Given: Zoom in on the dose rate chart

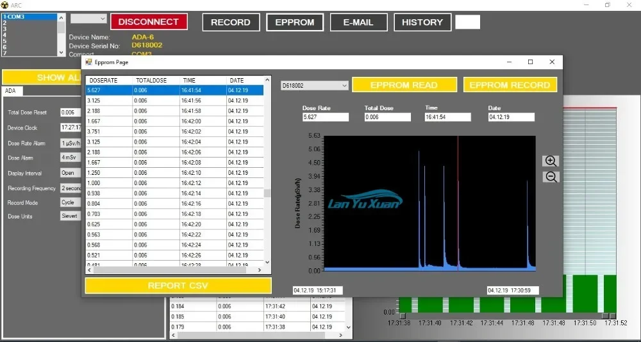Looking at the screenshot, I should (551, 161).
